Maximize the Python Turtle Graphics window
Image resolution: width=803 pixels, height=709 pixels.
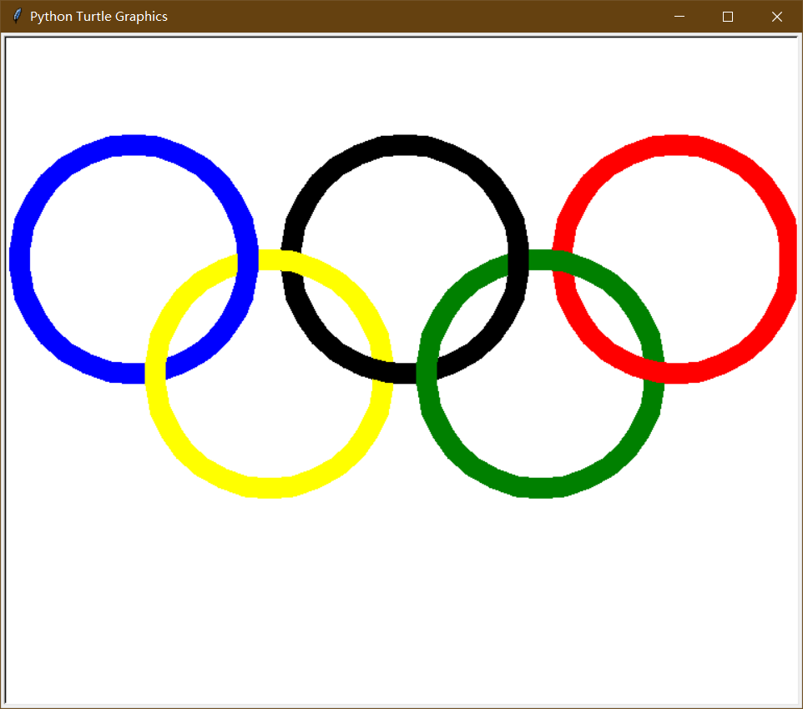pyautogui.click(x=728, y=17)
